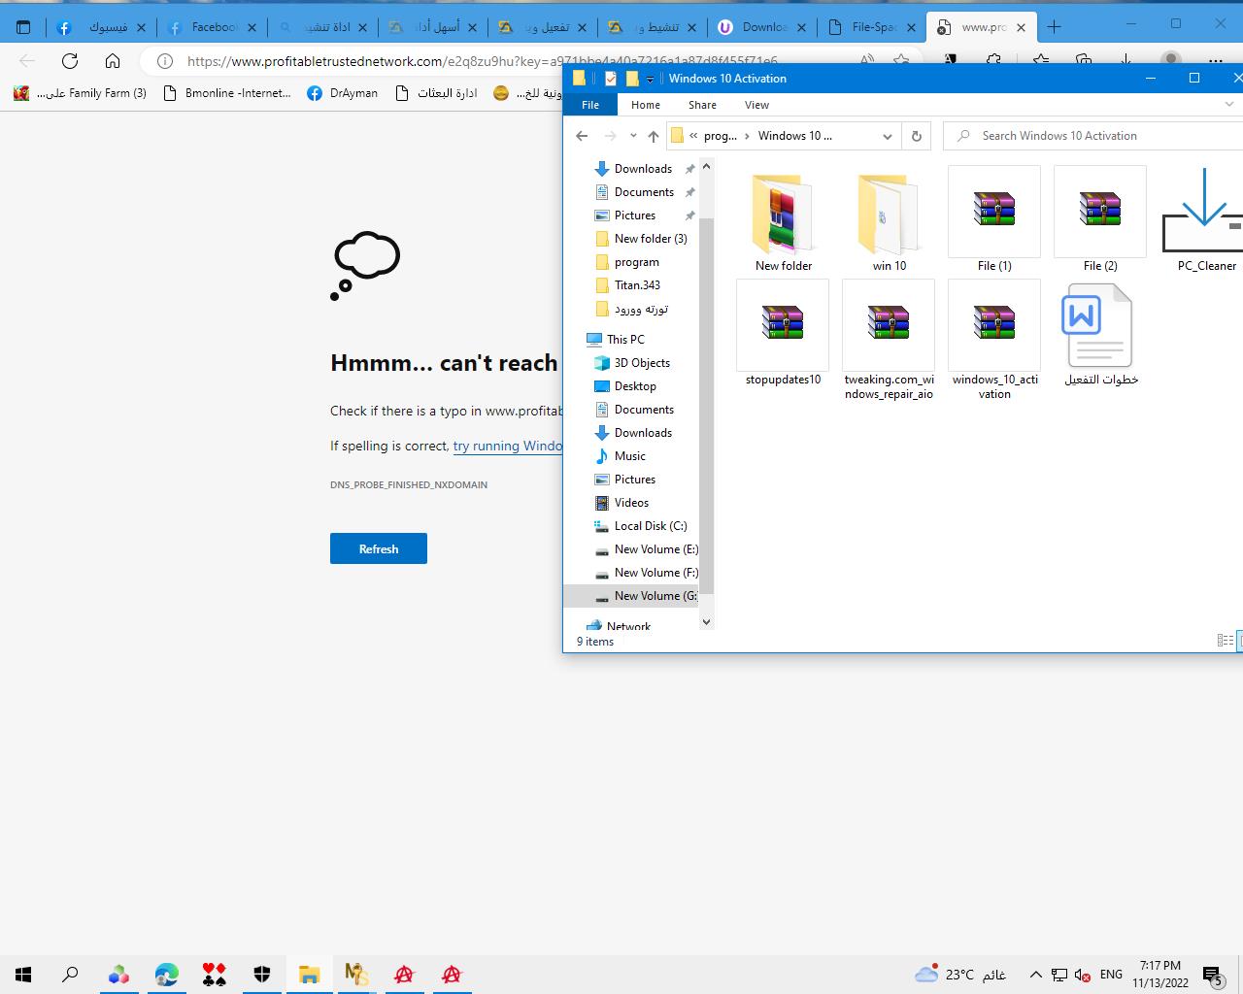Open the stopupdates10 archive file
The image size is (1243, 994).
coord(783,324)
